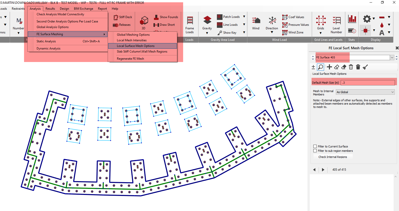
Task: Click the Show Founds icon
Action: [x=156, y=17]
